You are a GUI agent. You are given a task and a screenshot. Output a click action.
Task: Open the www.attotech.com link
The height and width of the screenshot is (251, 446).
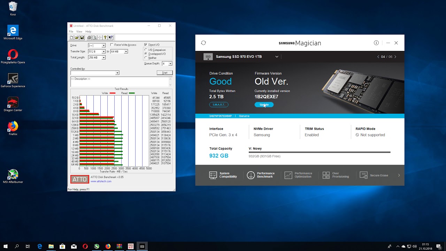[101, 181]
